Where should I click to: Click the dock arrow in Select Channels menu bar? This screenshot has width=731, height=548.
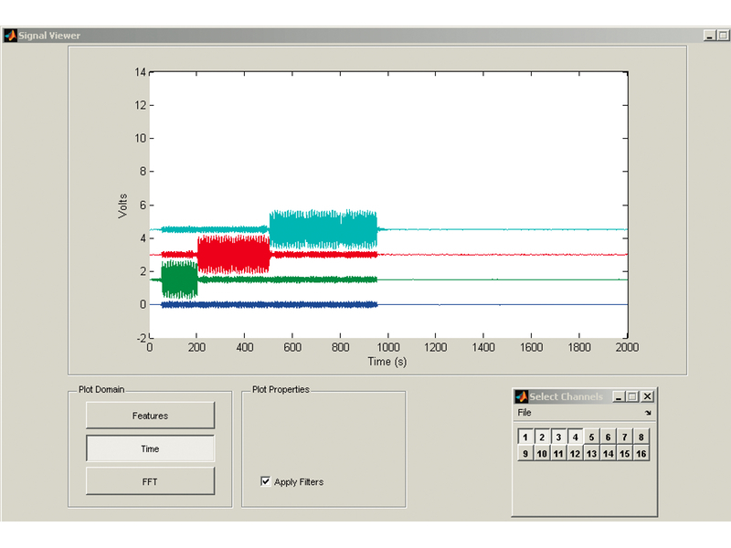click(648, 413)
